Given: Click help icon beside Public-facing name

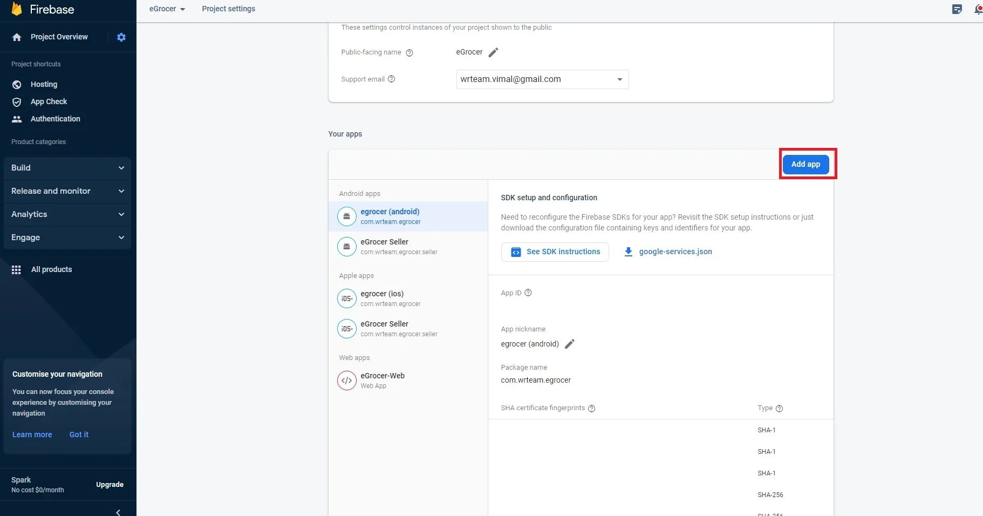Looking at the screenshot, I should pyautogui.click(x=409, y=53).
